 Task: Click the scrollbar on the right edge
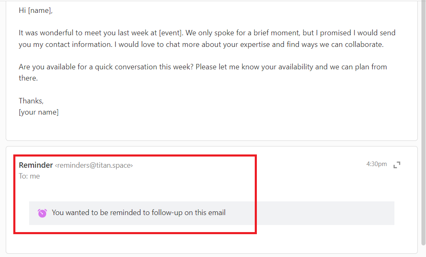coord(424,125)
